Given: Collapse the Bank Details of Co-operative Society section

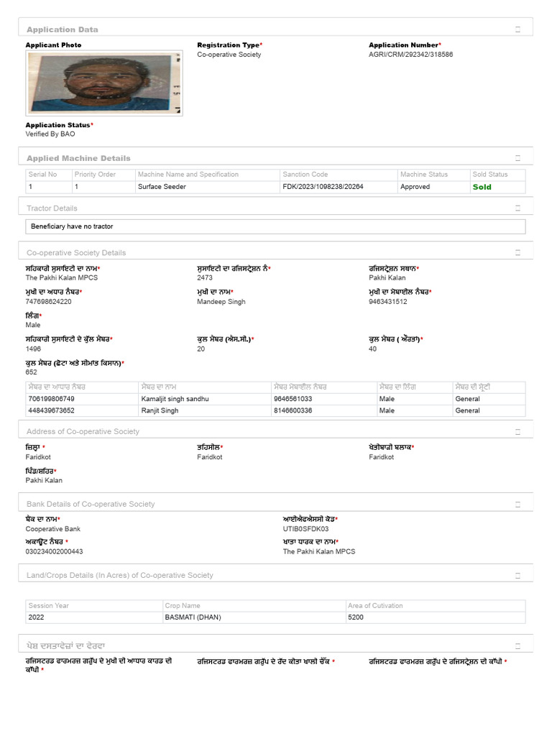Looking at the screenshot, I should tap(517, 504).
